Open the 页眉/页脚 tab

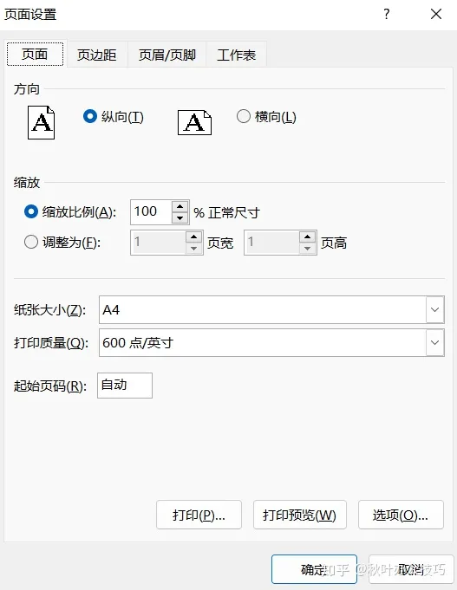point(166,55)
